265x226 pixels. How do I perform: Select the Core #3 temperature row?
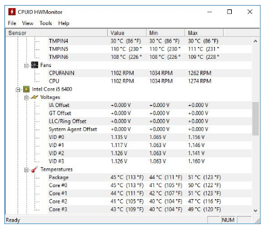149,210
